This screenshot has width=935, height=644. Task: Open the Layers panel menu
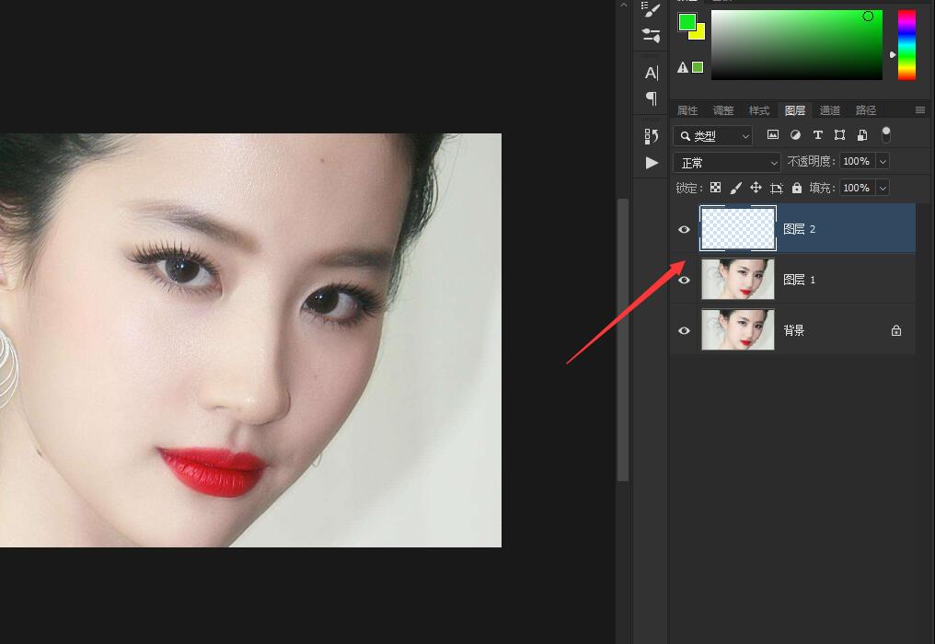[919, 110]
